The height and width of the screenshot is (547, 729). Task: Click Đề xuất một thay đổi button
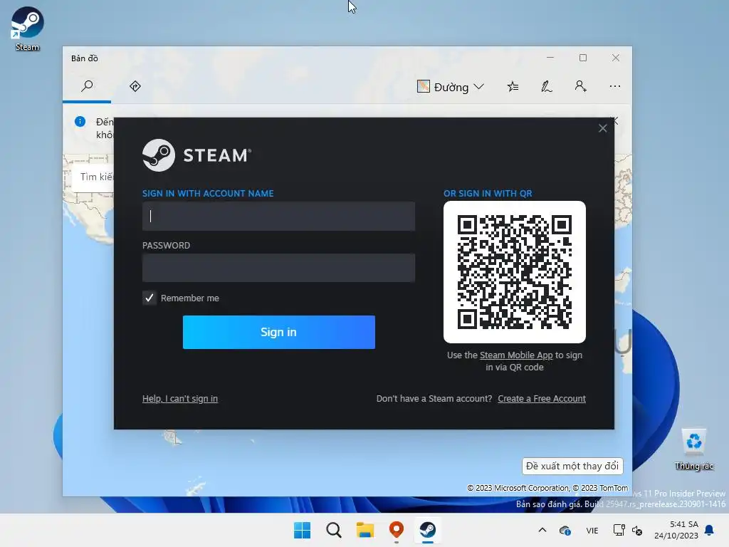(572, 466)
